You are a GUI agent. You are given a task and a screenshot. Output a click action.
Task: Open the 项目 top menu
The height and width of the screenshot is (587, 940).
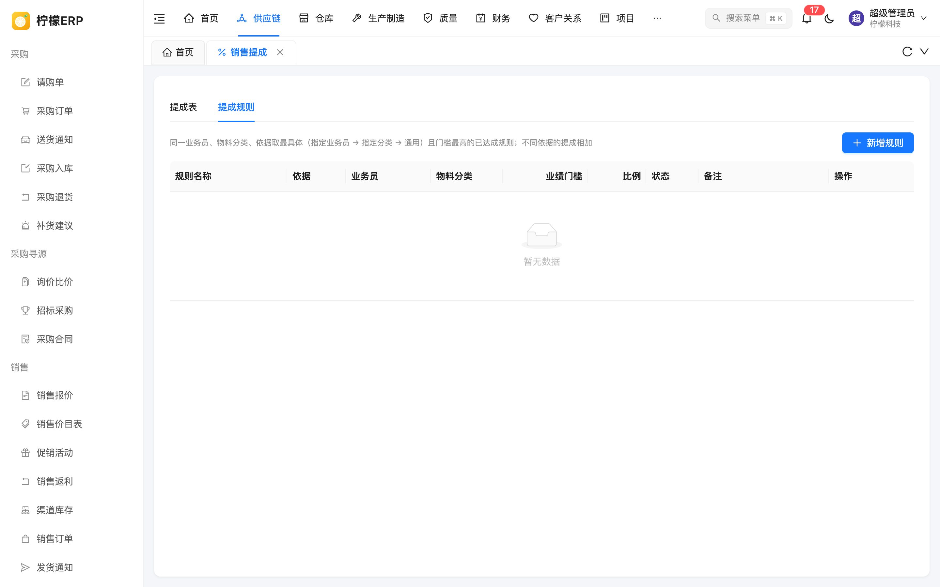pos(617,18)
